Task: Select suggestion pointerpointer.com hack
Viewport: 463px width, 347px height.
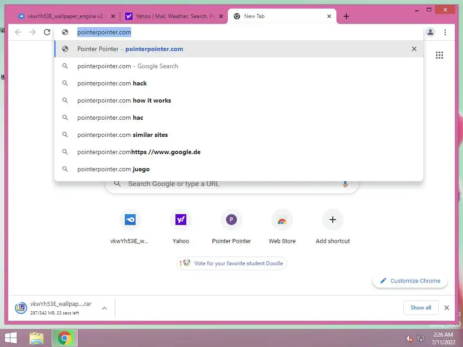Action: point(239,83)
